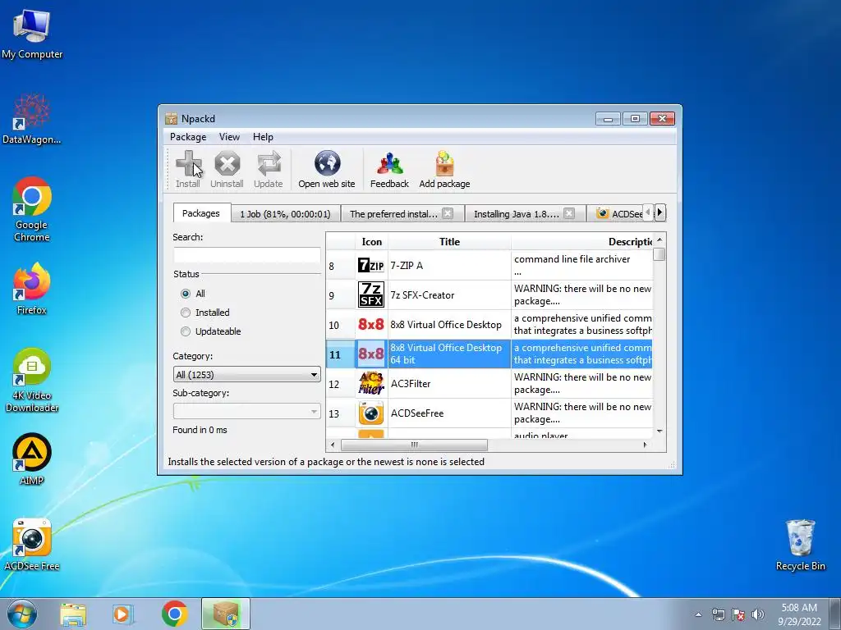Open Windows Start orb
Screen dimensions: 841x630
[x=22, y=614]
